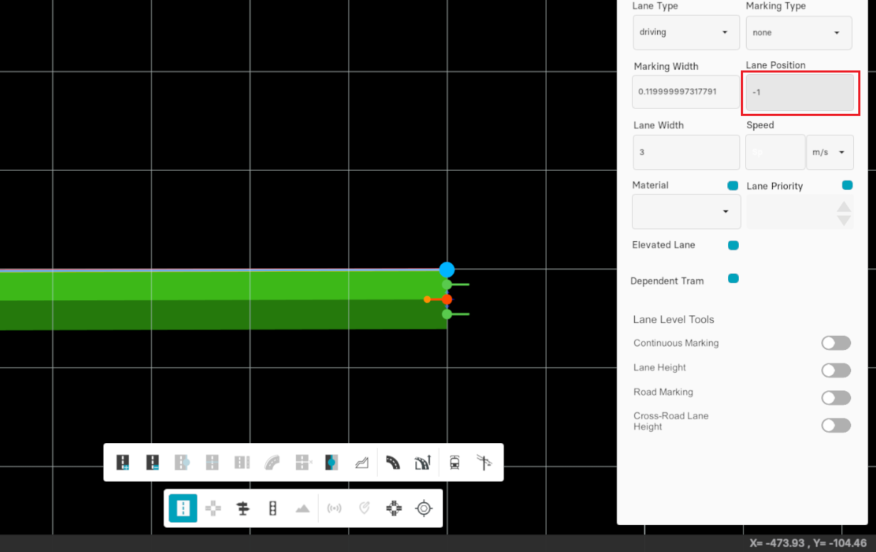
Task: Click the overhead power line pole icon
Action: tap(484, 462)
